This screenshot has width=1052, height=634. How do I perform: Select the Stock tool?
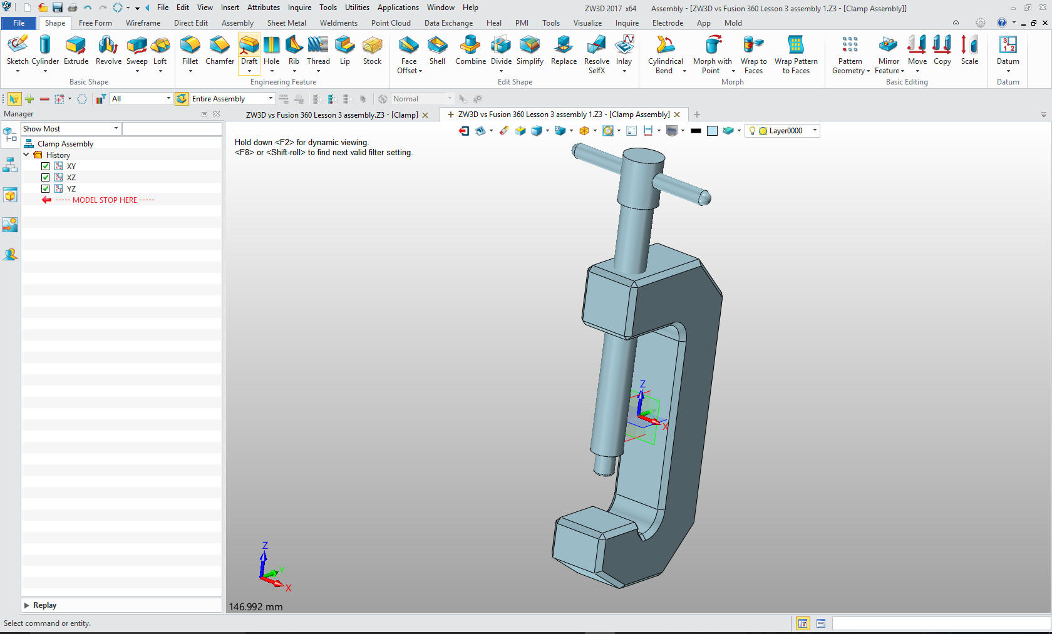click(372, 50)
